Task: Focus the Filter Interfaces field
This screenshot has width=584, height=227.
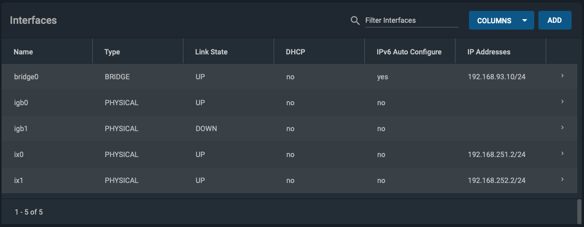Action: point(411,20)
